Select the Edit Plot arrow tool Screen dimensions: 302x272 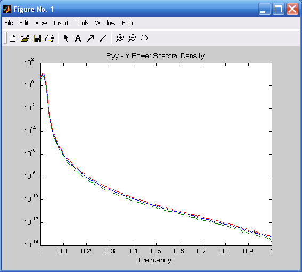coord(66,38)
